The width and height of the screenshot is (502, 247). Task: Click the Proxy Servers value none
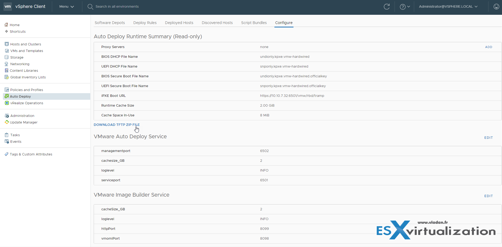coord(264,47)
